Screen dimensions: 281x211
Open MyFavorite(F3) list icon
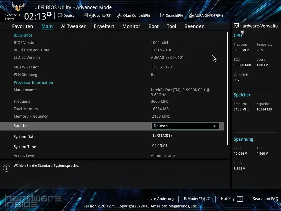tap(85, 15)
